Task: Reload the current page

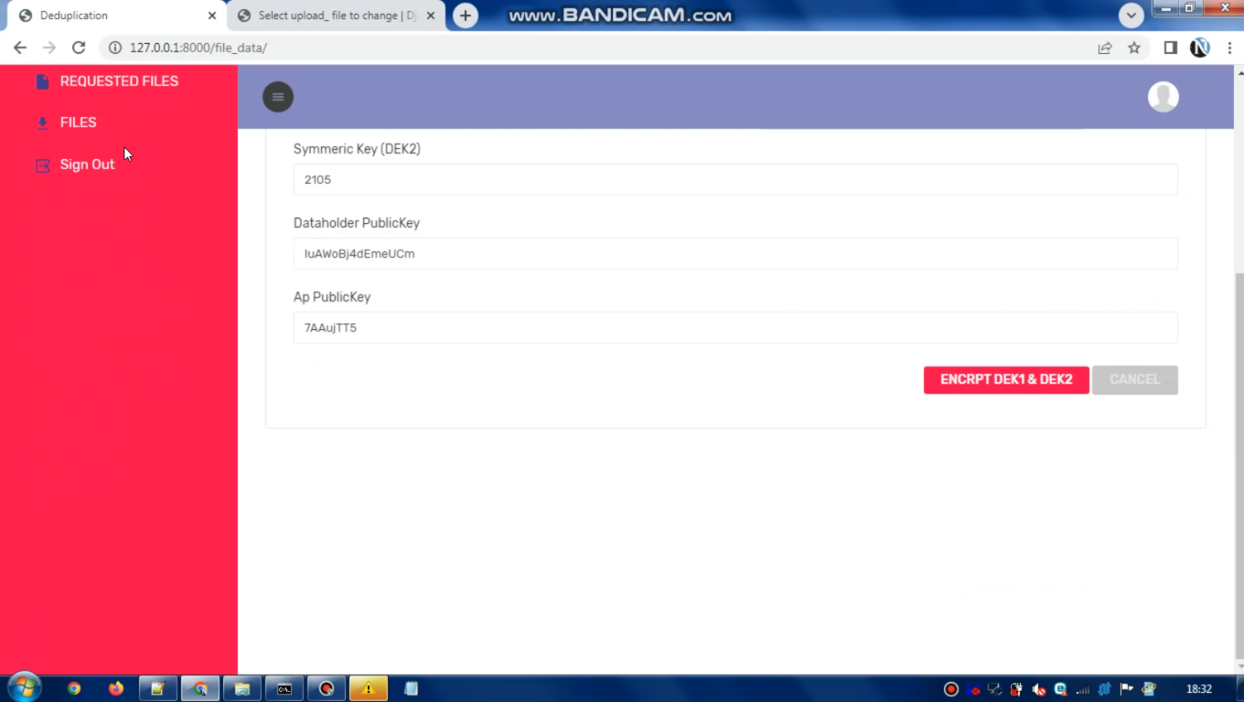Action: (79, 47)
